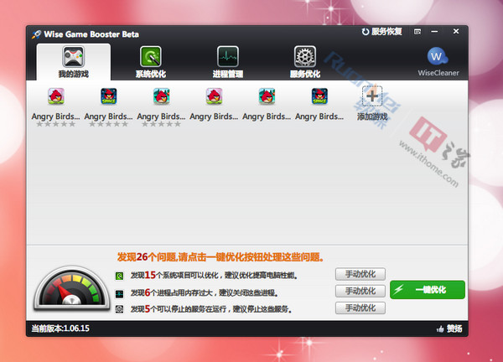Image resolution: width=503 pixels, height=362 pixels.
Task: Open the 系统优化 tab
Action: 151,61
